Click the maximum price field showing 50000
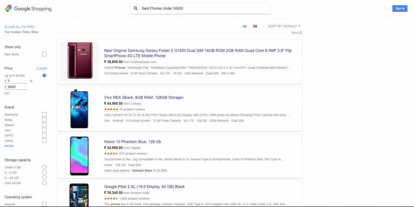The width and height of the screenshot is (414, 207). [17, 87]
